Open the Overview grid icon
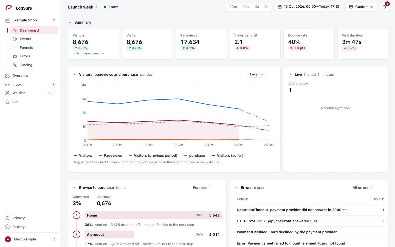This screenshot has width=395, height=247. coord(7,76)
